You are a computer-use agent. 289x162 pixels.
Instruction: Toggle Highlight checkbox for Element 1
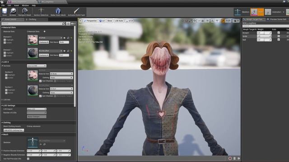coord(5,53)
